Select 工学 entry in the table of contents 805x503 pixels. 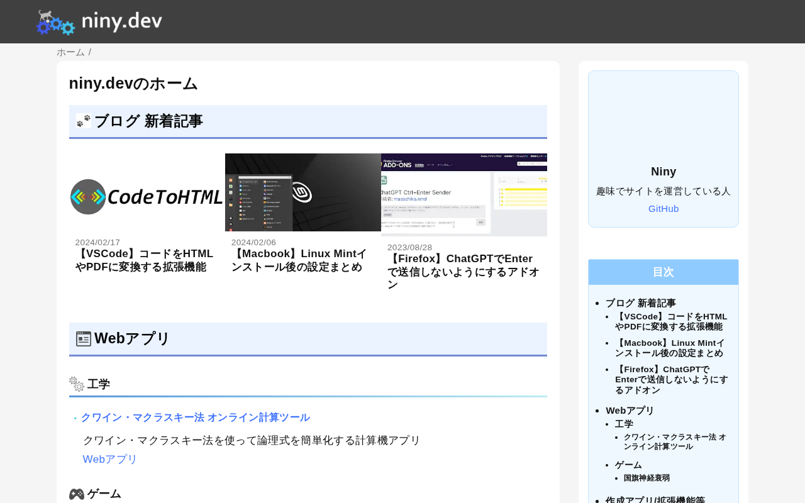[x=624, y=424]
